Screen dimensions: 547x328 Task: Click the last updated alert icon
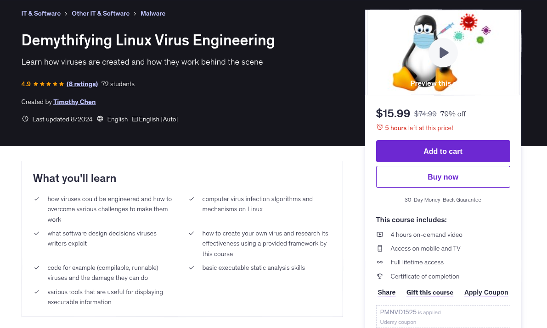(25, 119)
